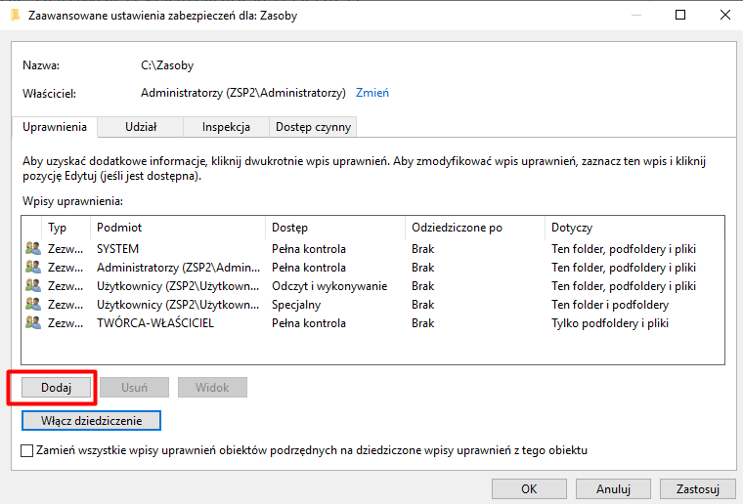
Task: Click the user group icon beside SYSTEM entry
Action: (33, 249)
